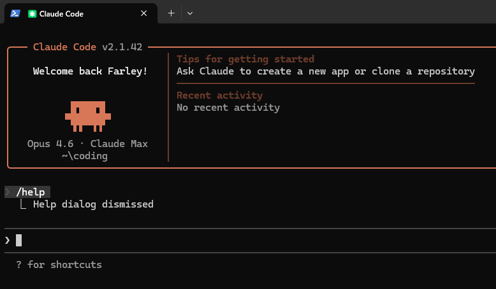Click the 'Recent activity' heading
The width and height of the screenshot is (496, 289).
click(x=219, y=95)
